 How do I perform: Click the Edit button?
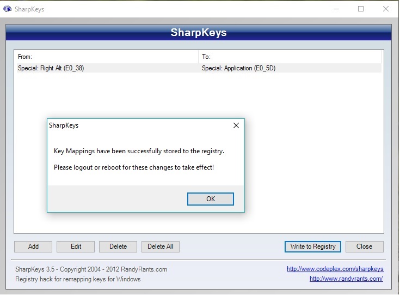(x=76, y=246)
